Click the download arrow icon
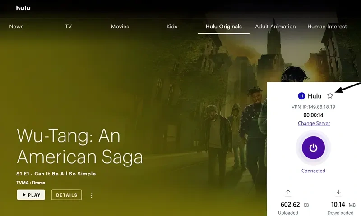Screen dimensions: 361x216 [x=339, y=193]
